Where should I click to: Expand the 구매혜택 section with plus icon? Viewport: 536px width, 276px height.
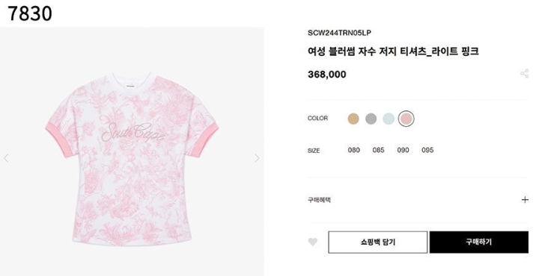tap(525, 200)
